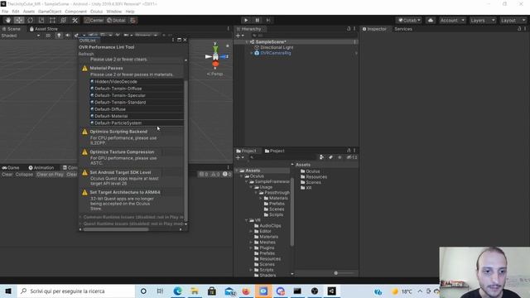Toggle pivot Center mode
This screenshot has width=530, height=298.
coord(94,20)
